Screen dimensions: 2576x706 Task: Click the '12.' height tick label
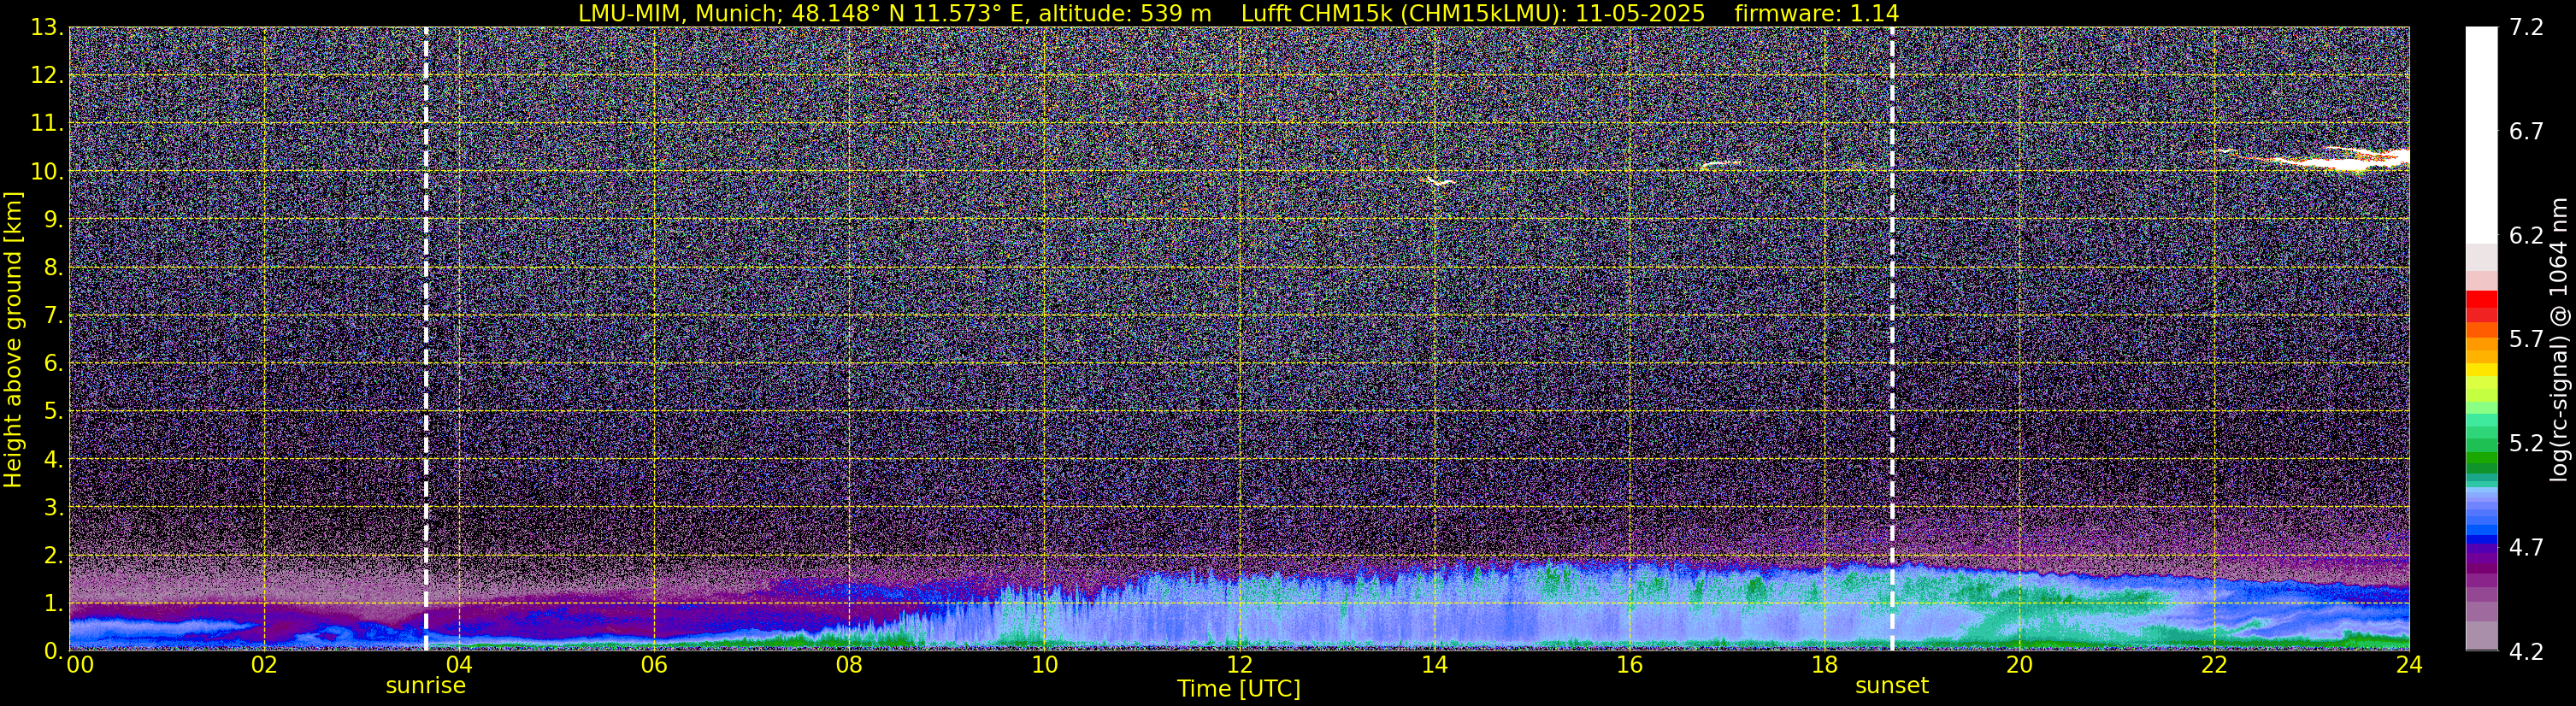pos(47,76)
